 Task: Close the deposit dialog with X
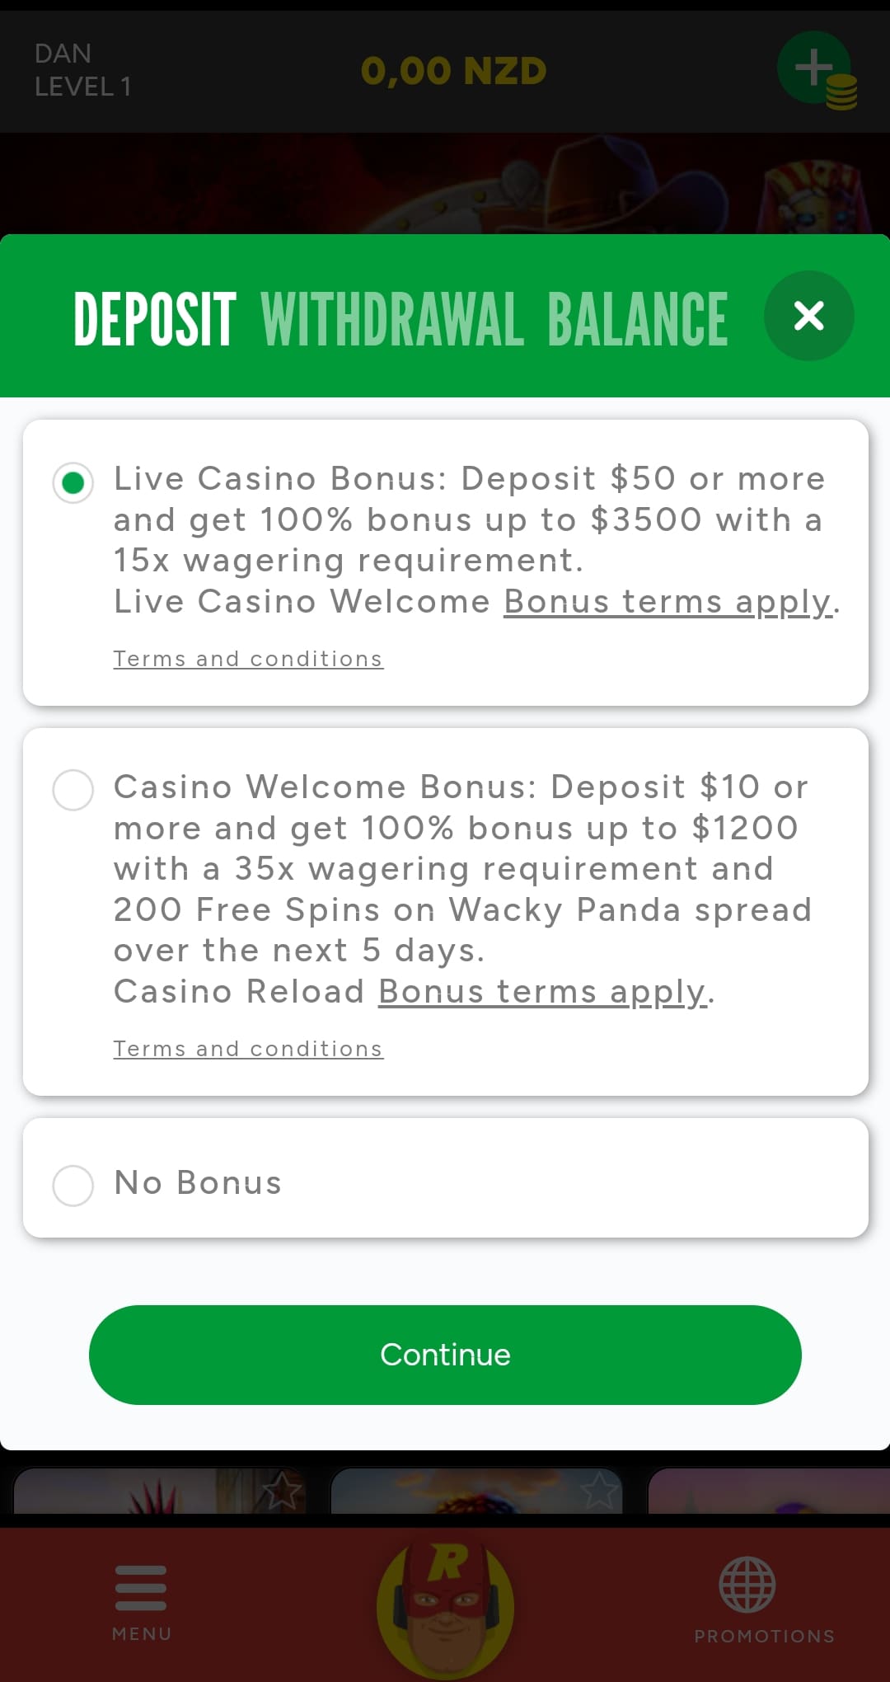click(x=808, y=316)
